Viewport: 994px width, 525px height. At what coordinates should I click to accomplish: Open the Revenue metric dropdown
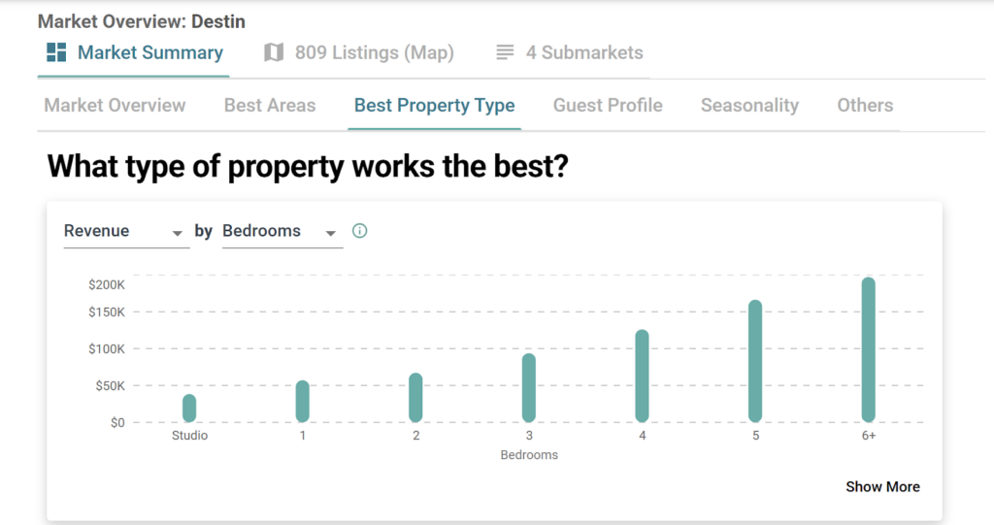point(126,232)
